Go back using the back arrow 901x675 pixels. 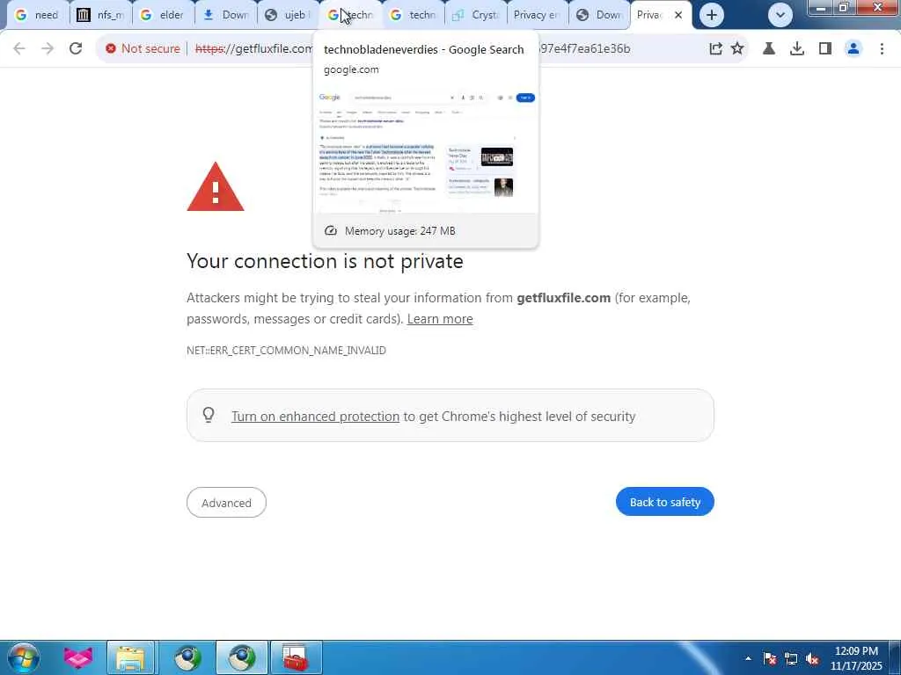19,49
